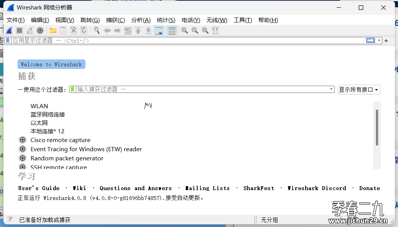Open the 统计(S) menu

[x=166, y=20]
